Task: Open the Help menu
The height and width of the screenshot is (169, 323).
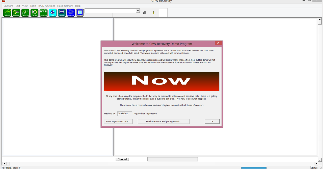Action: click(x=78, y=6)
